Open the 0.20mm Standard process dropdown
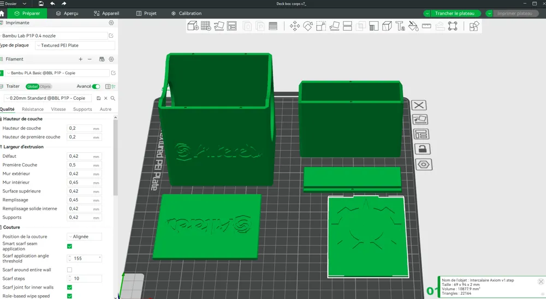This screenshot has width=546, height=299. click(x=48, y=98)
